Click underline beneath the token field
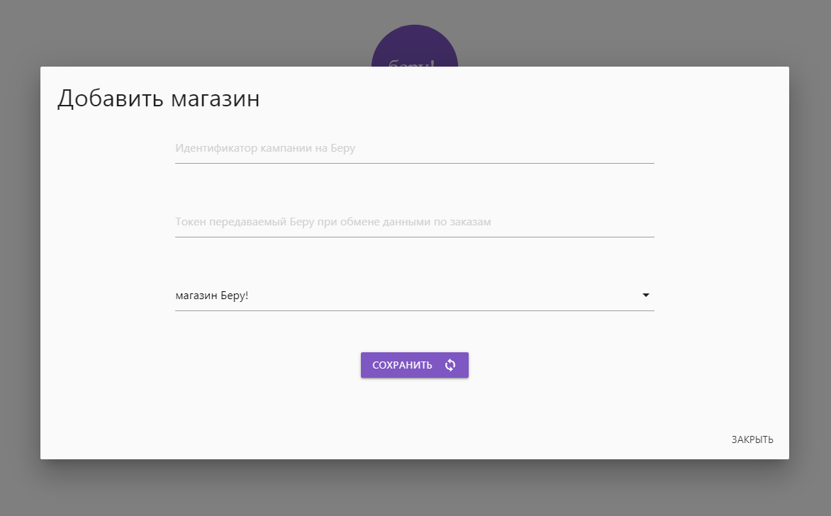831x516 pixels. tap(415, 237)
